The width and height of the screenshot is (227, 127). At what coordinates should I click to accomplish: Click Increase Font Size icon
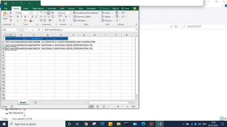tap(33, 17)
